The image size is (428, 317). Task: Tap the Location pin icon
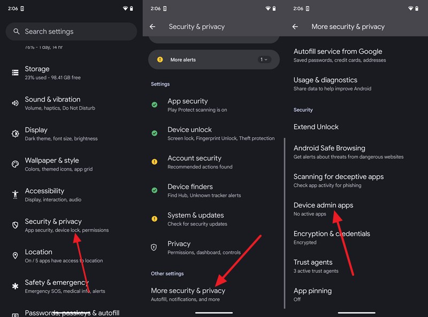click(x=16, y=256)
